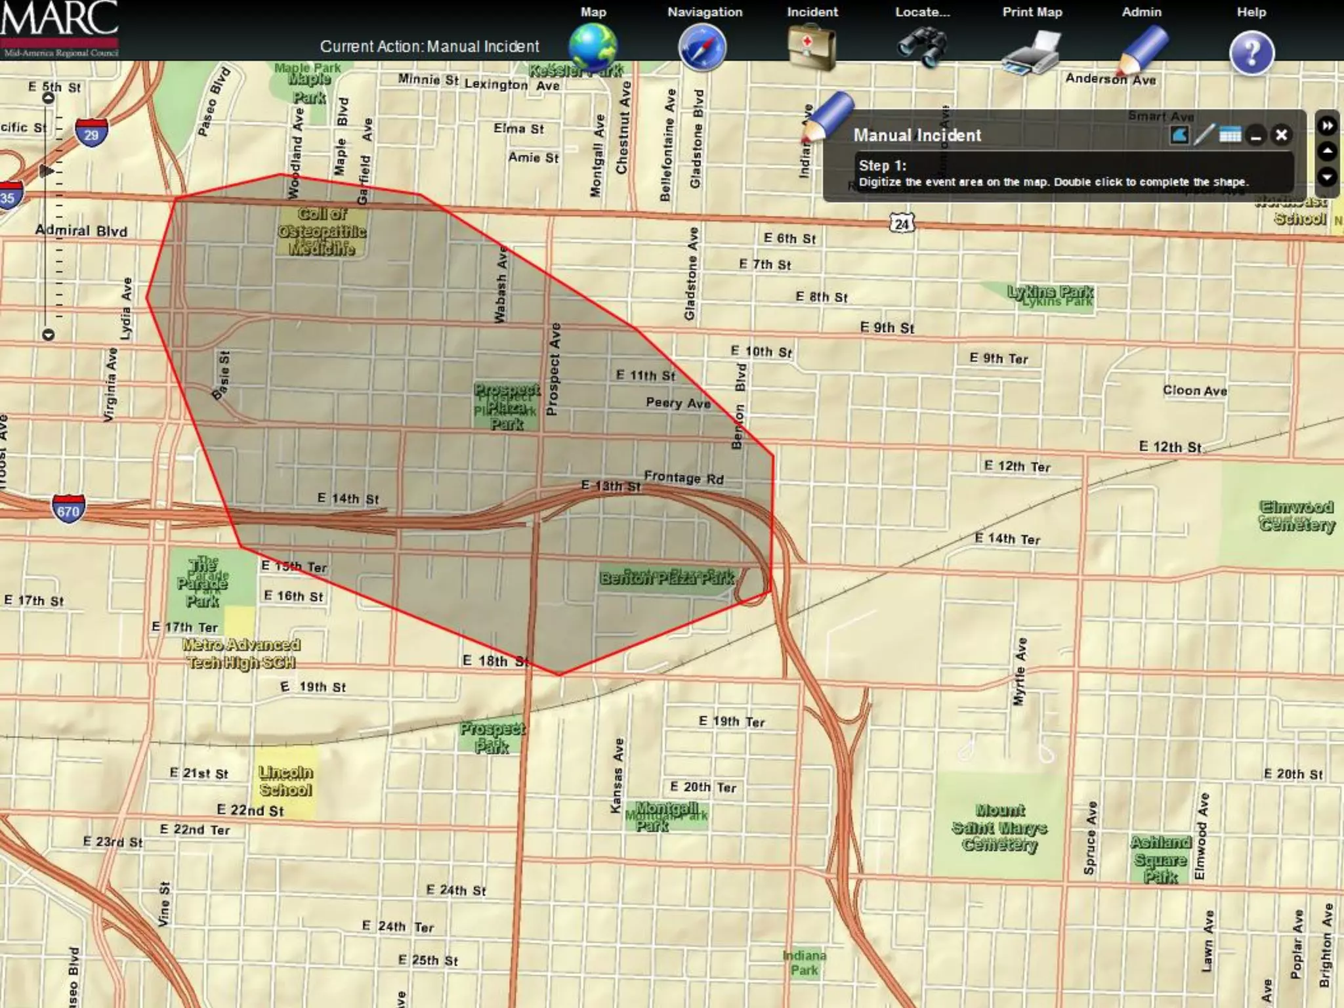Click 'The Parade Park' label
The image size is (1344, 1008).
[x=202, y=582]
